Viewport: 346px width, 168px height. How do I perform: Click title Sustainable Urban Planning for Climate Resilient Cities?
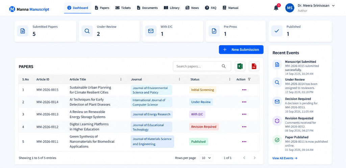pyautogui.click(x=91, y=90)
